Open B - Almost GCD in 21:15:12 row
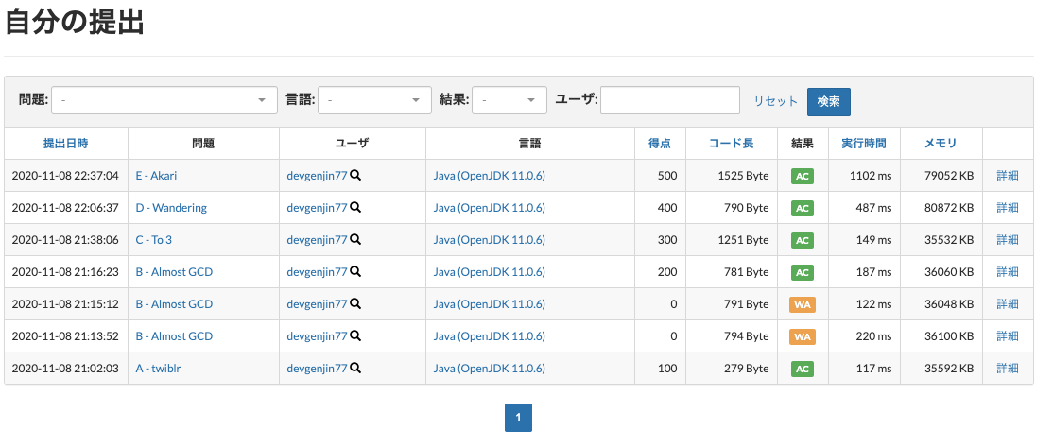Screen dimensions: 1053x447 pyautogui.click(x=174, y=304)
